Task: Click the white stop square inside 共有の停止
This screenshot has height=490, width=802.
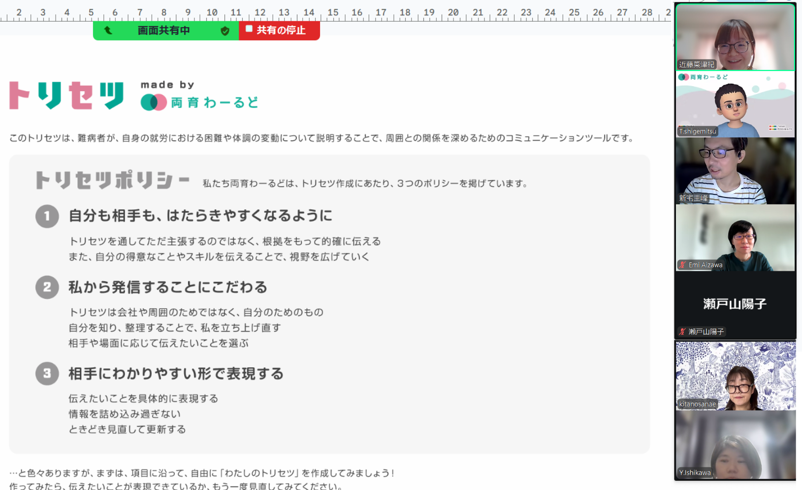Action: coord(249,29)
